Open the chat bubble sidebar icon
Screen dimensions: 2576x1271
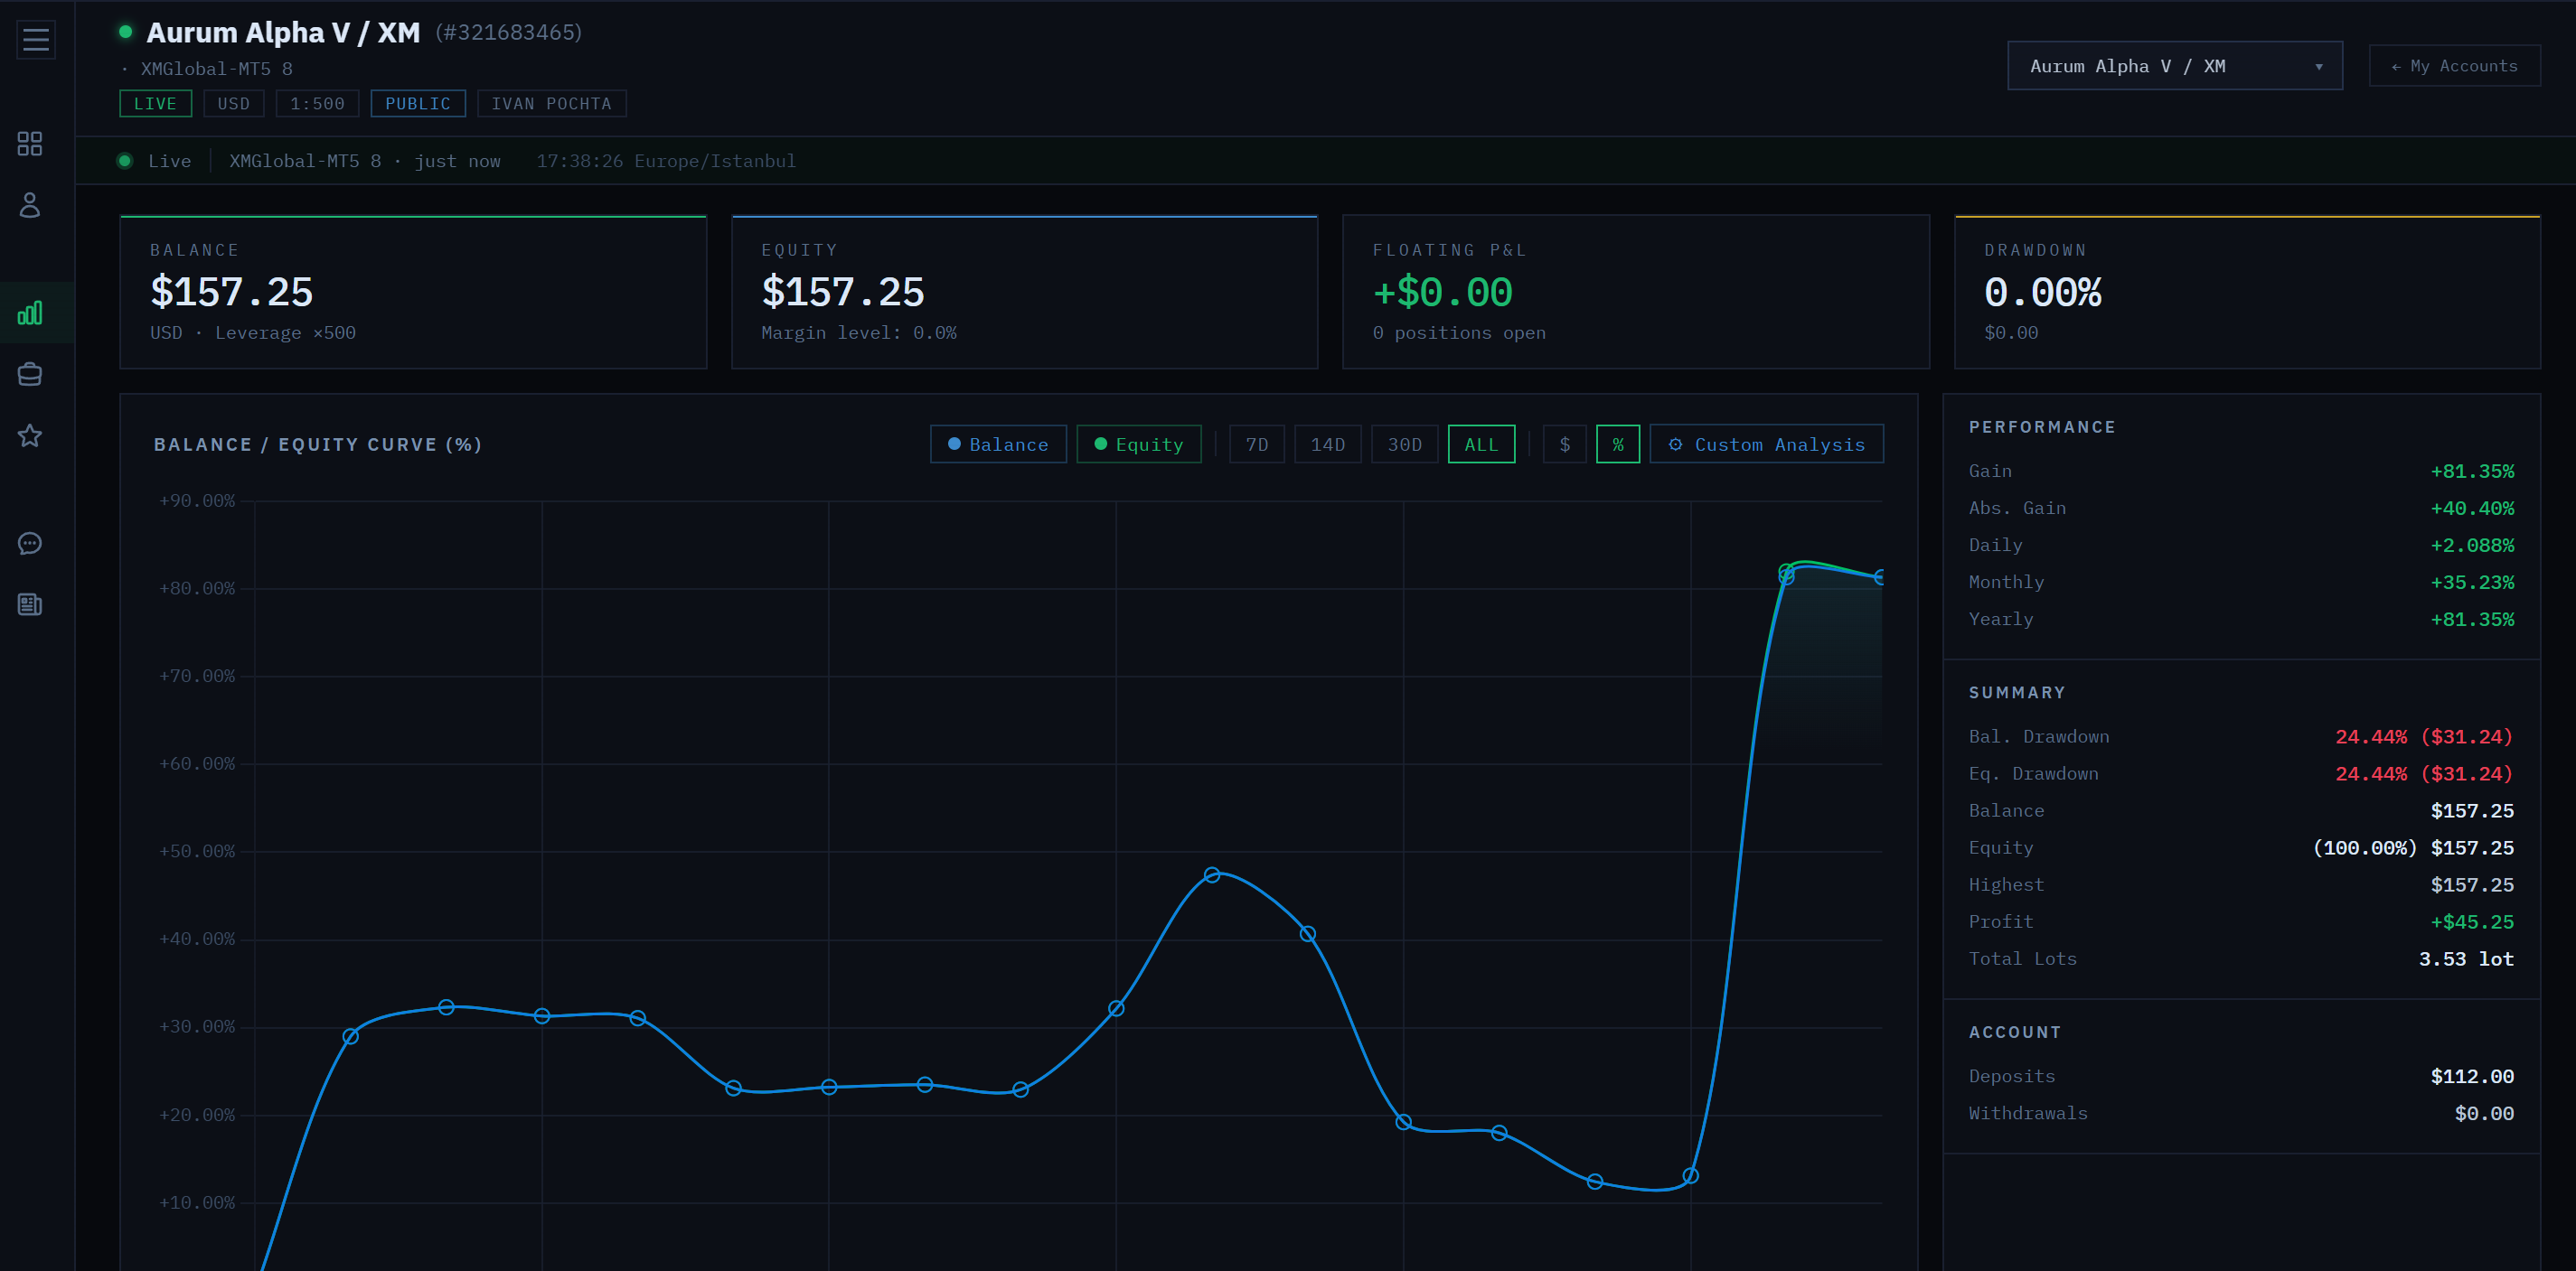pyautogui.click(x=30, y=544)
